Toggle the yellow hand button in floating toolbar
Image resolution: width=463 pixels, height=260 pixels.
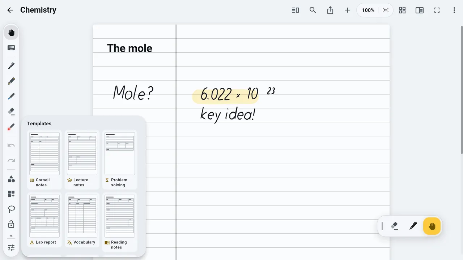pos(432,226)
